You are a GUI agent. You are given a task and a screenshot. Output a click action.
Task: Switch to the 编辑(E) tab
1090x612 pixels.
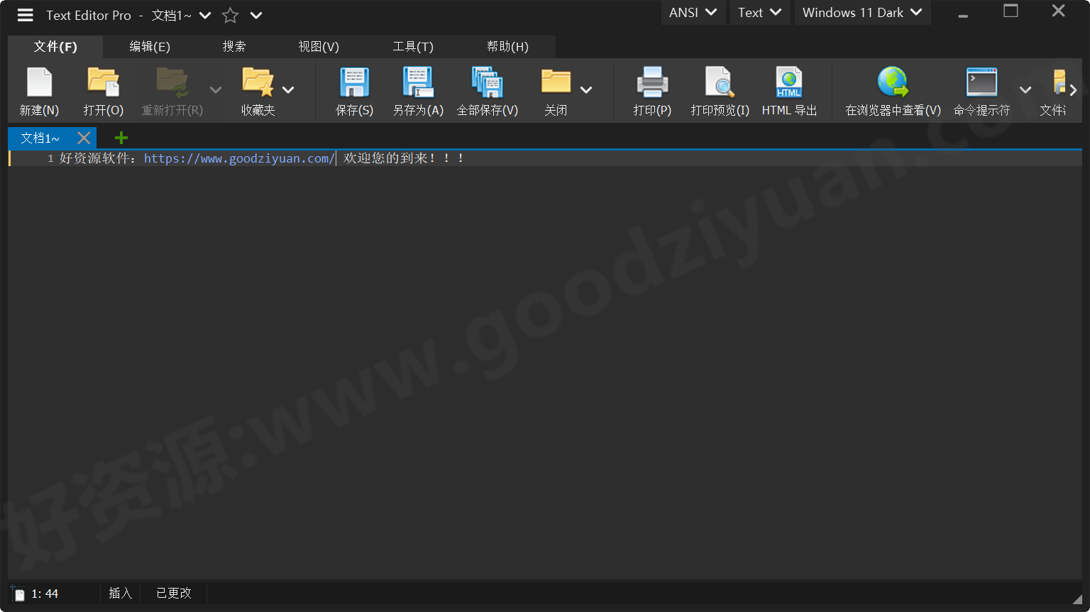click(150, 47)
